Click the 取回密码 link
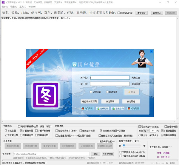 click(x=136, y=84)
